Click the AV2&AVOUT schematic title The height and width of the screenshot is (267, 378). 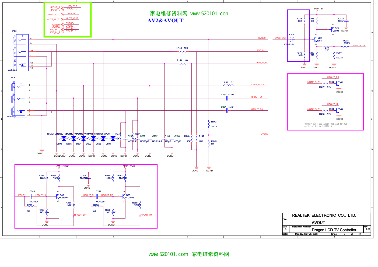point(166,21)
